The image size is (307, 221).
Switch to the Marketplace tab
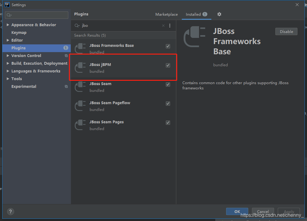tap(166, 14)
